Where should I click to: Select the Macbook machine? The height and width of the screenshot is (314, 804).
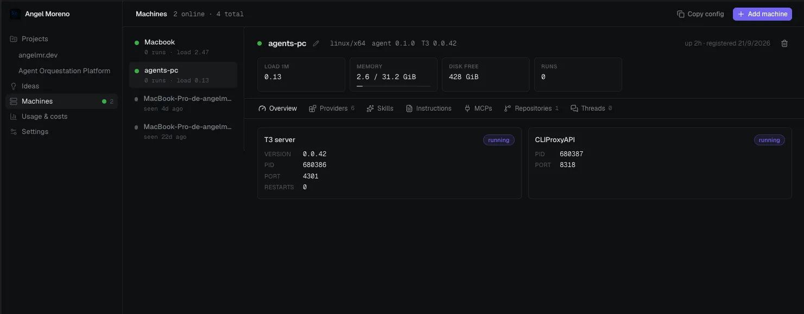tap(183, 47)
